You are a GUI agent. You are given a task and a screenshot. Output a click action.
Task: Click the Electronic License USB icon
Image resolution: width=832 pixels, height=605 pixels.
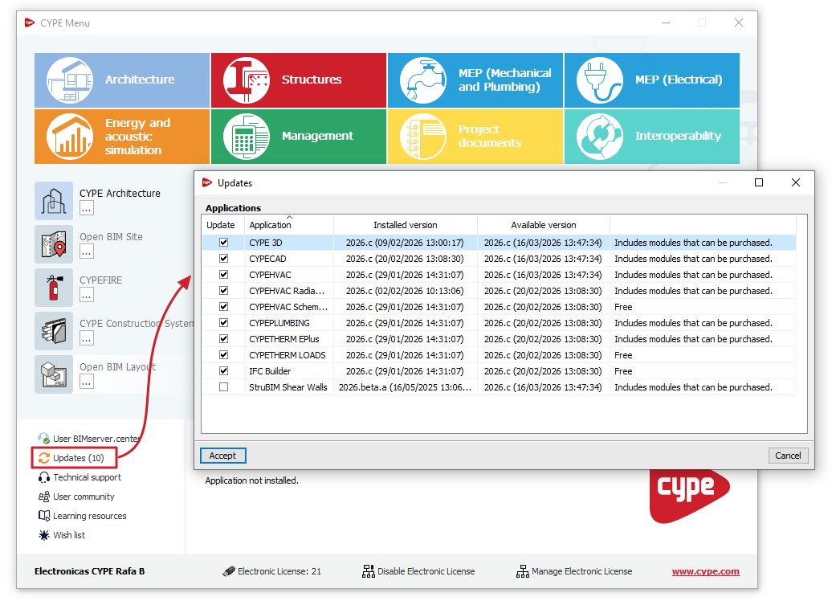click(229, 571)
